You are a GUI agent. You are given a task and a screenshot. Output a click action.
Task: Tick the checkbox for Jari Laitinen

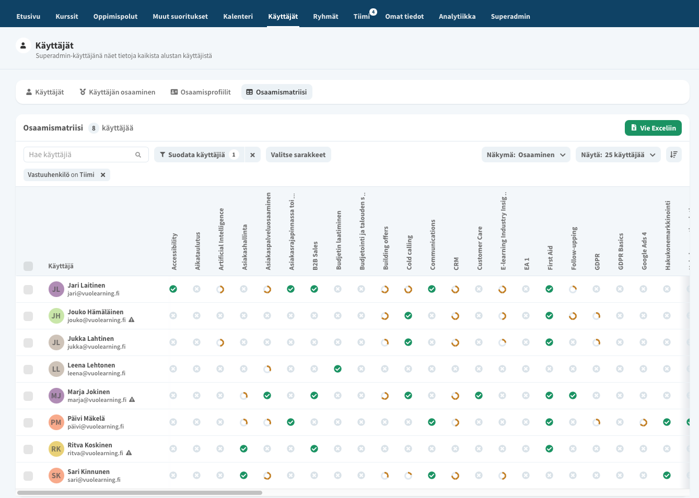28,290
